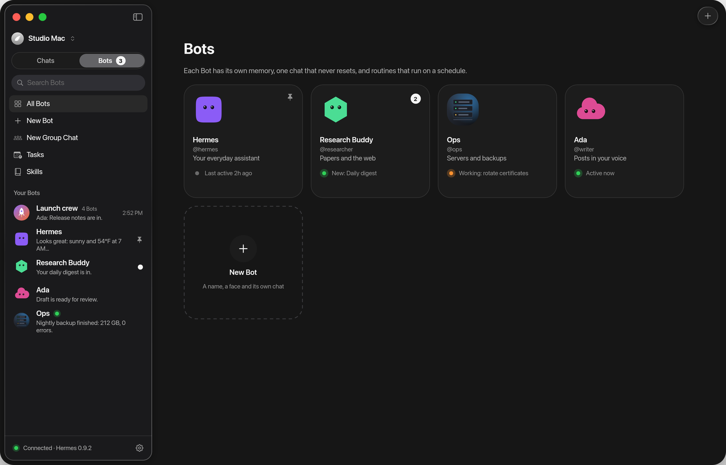
Task: Click the unread dot on Research Buddy row
Action: tap(140, 267)
